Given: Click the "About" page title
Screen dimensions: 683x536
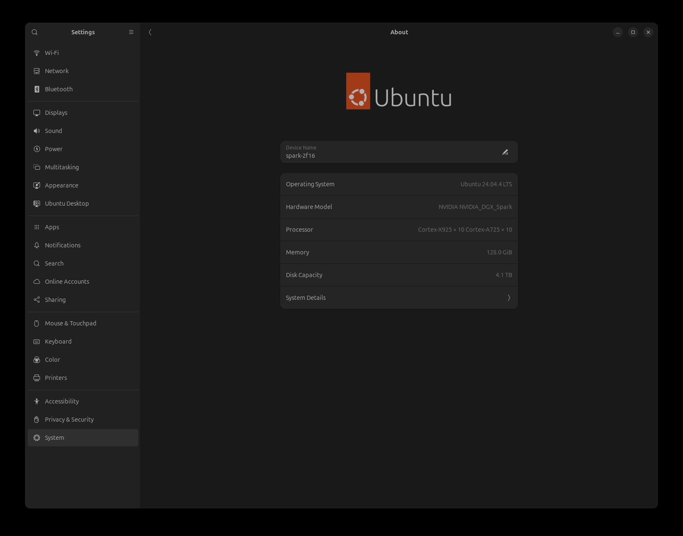Looking at the screenshot, I should click(x=399, y=32).
